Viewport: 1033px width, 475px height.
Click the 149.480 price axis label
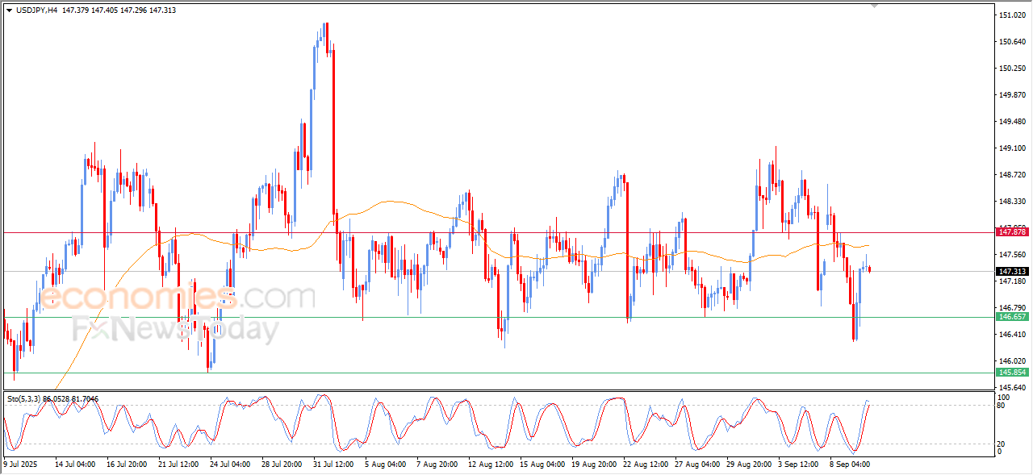[1012, 122]
